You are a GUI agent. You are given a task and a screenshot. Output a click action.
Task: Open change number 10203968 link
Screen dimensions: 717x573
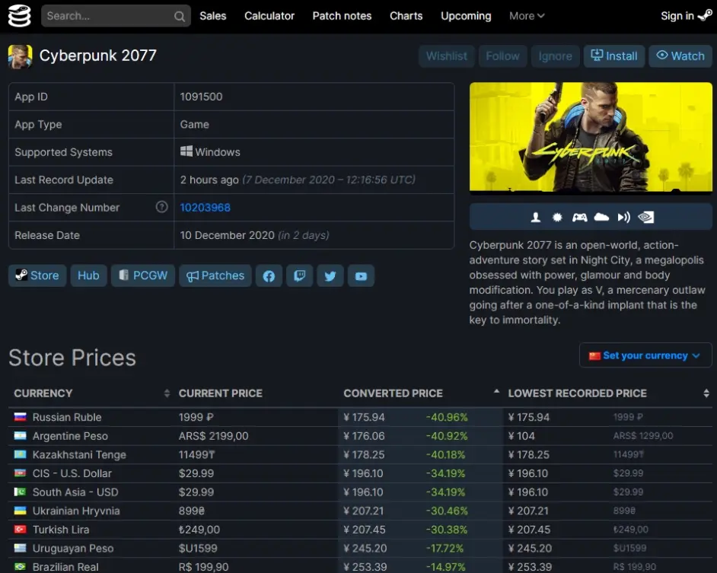point(205,208)
